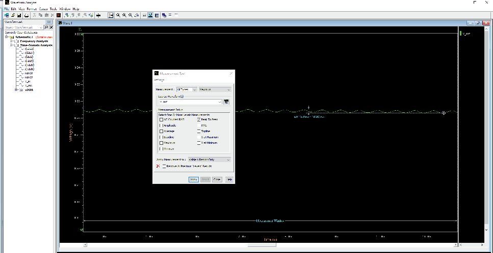Open the All Types measurement dropdown
This screenshot has height=253, width=493.
click(x=187, y=89)
